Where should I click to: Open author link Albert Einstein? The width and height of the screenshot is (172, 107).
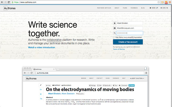54,94
